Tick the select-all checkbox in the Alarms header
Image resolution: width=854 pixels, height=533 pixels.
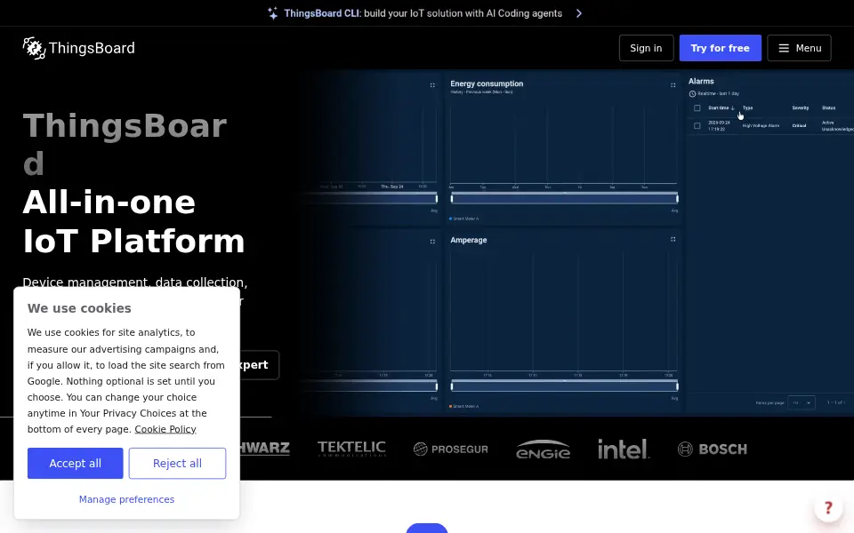click(x=697, y=107)
